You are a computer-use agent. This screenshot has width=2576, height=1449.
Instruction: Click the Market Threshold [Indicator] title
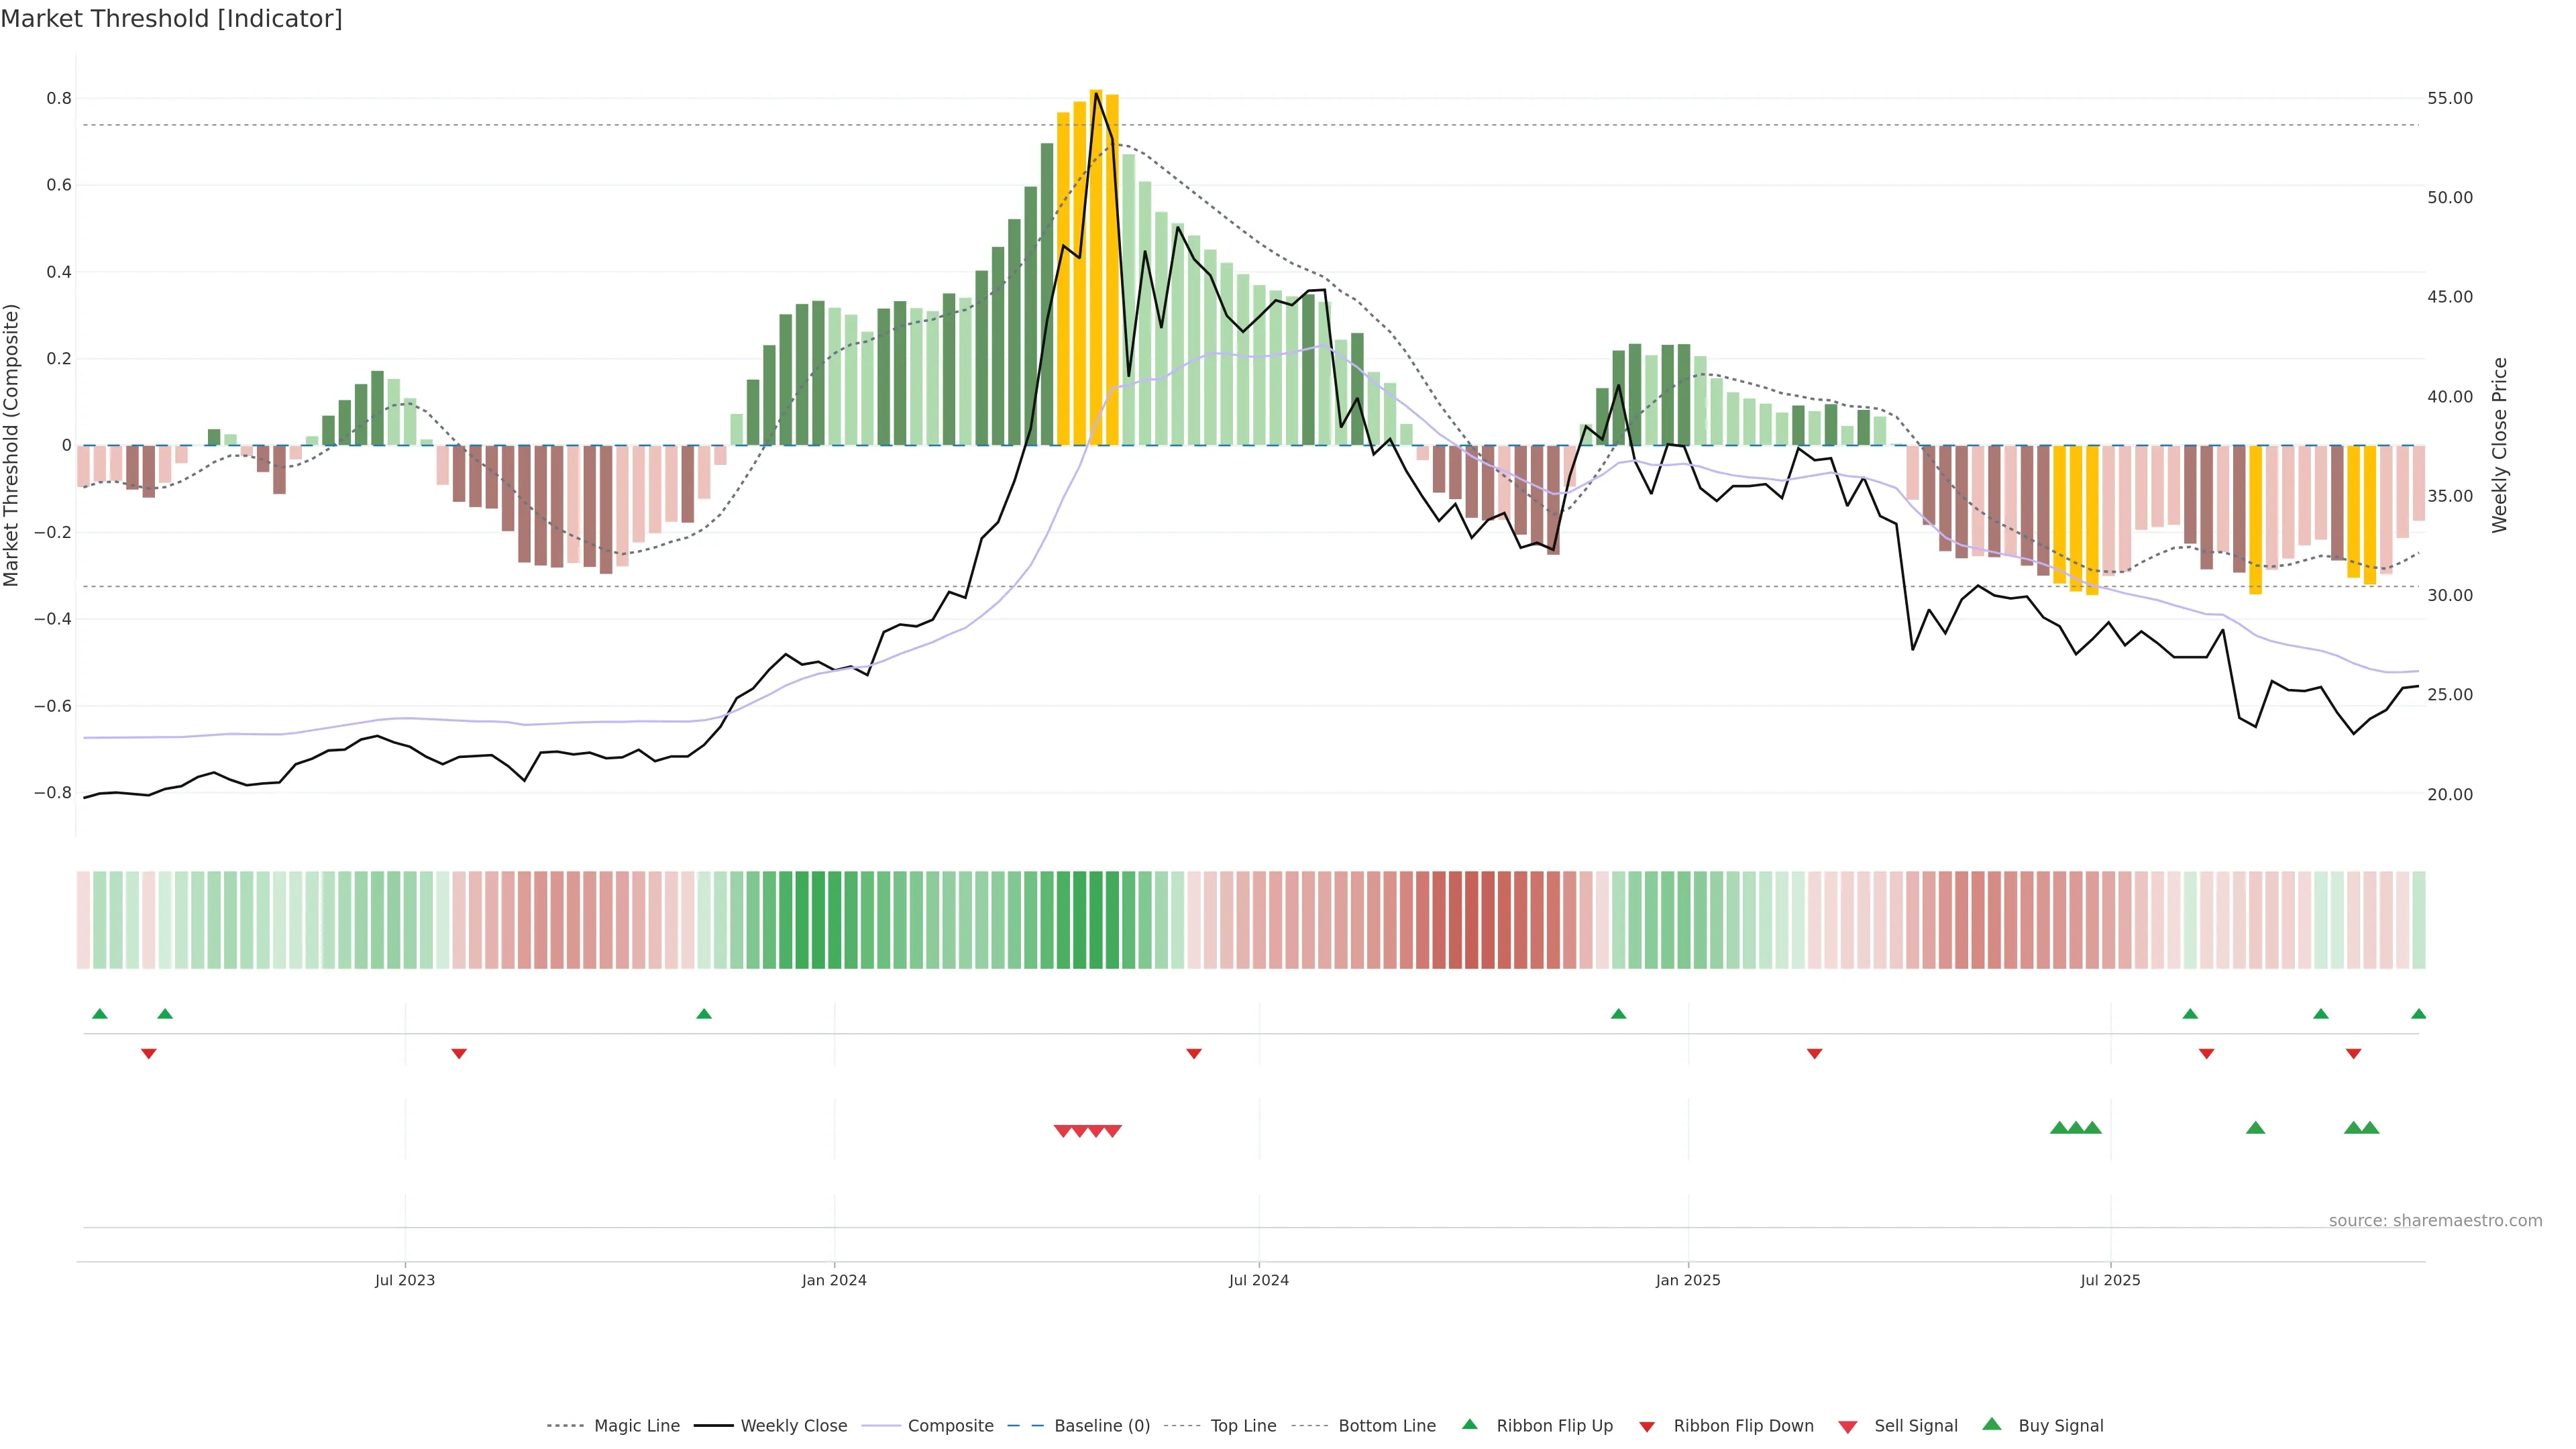(171, 19)
